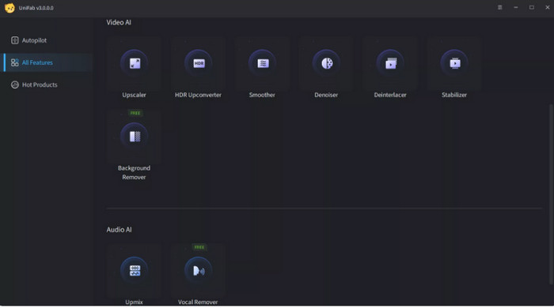Screen dimensions: 554x308
Task: Maximize the UniFab window
Action: (x=532, y=7)
